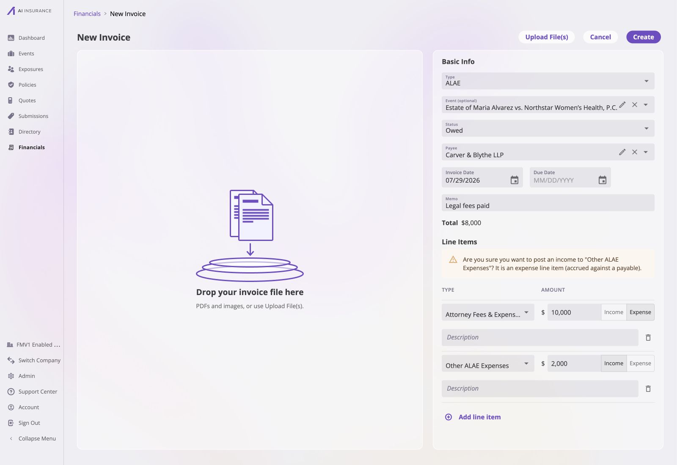This screenshot has height=465, width=677.
Task: Open the Events briefcase icon
Action: 11,54
